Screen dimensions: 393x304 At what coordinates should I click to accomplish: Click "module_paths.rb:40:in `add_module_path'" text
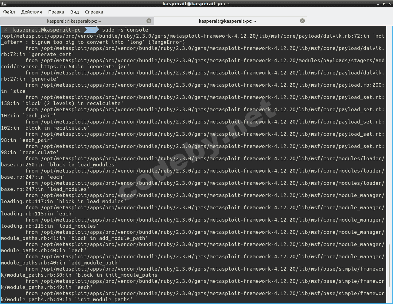tap(60, 263)
